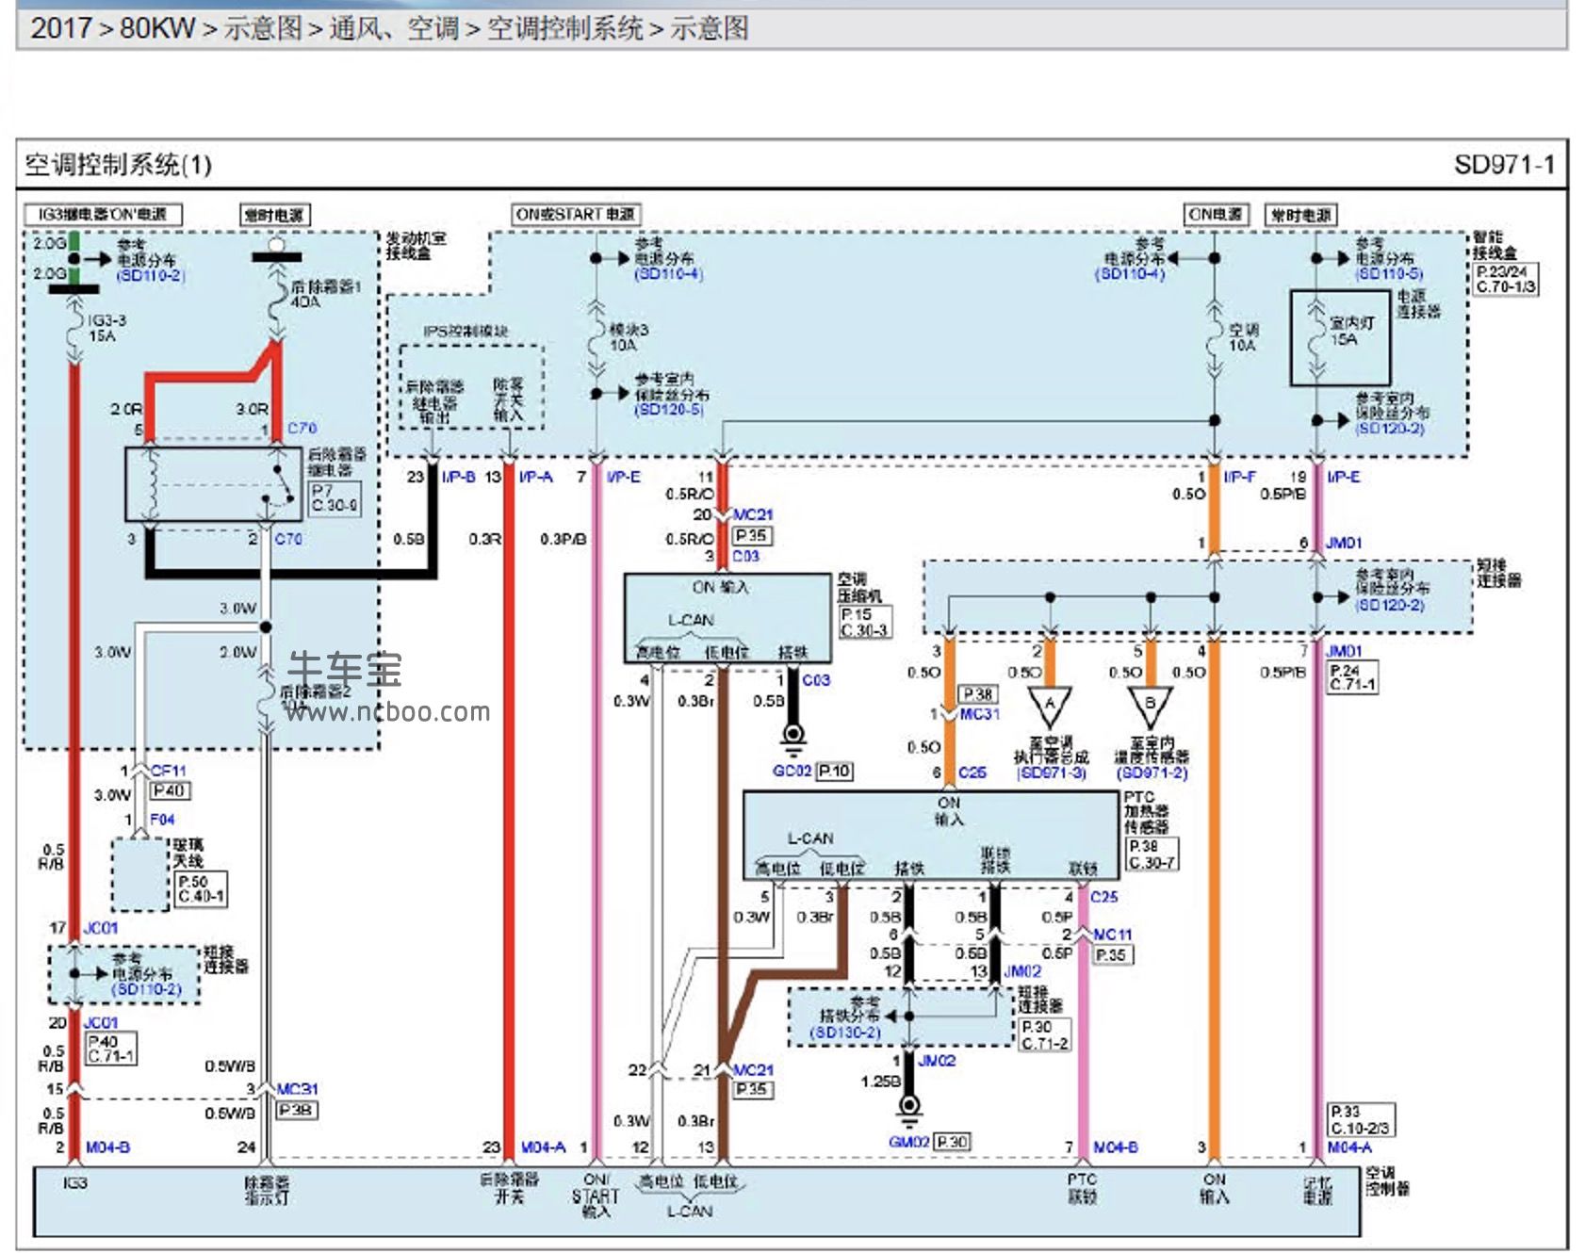Select the 1.25B ground wire label
1585x1253 pixels.
click(880, 1082)
